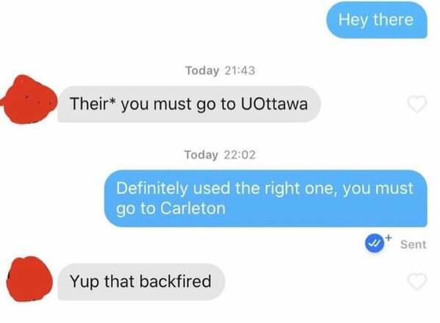Tap heart beside 'Yup that backfired'
The image size is (440, 323).
click(x=417, y=281)
